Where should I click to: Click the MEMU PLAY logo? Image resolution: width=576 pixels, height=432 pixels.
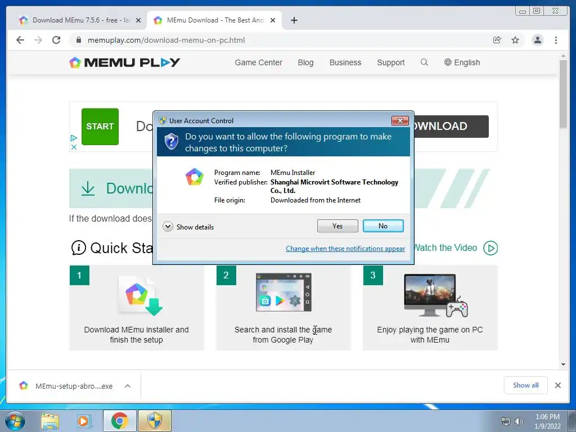pos(124,62)
